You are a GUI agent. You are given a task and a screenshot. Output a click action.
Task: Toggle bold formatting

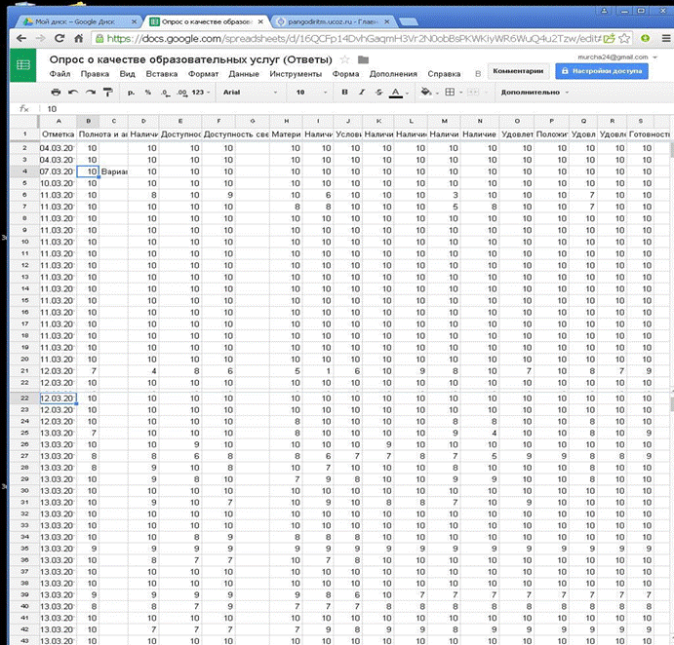click(344, 92)
